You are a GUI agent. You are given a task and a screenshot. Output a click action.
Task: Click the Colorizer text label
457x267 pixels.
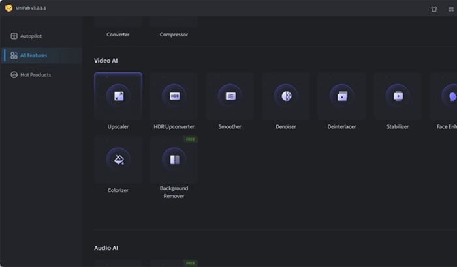coord(118,190)
